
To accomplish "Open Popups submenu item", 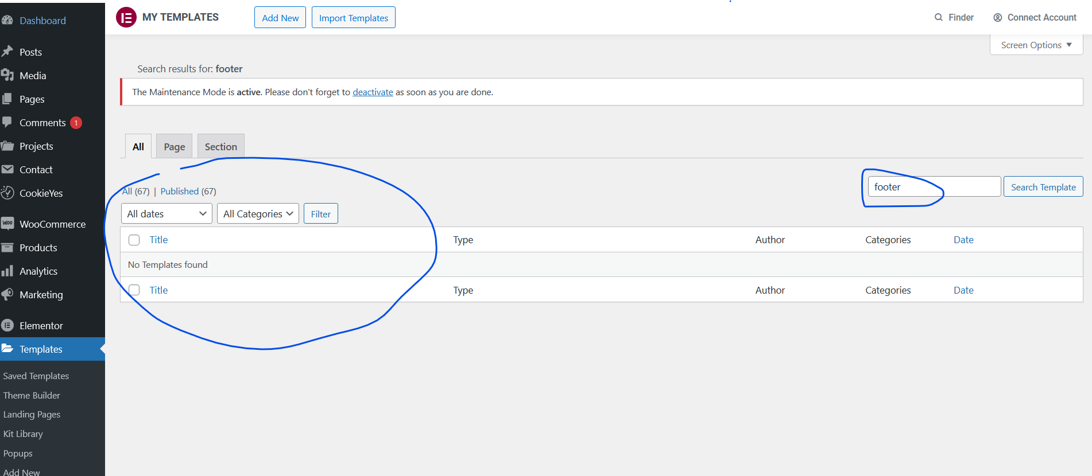I will pyautogui.click(x=18, y=453).
